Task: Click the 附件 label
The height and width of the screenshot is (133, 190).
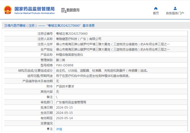Action: coord(50,86)
